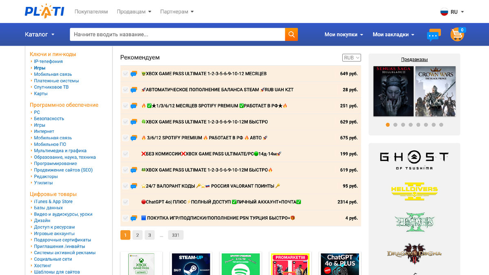The width and height of the screenshot is (489, 275).
Task: Click chat icon on 251 руб. Spotify row
Action: (134, 106)
